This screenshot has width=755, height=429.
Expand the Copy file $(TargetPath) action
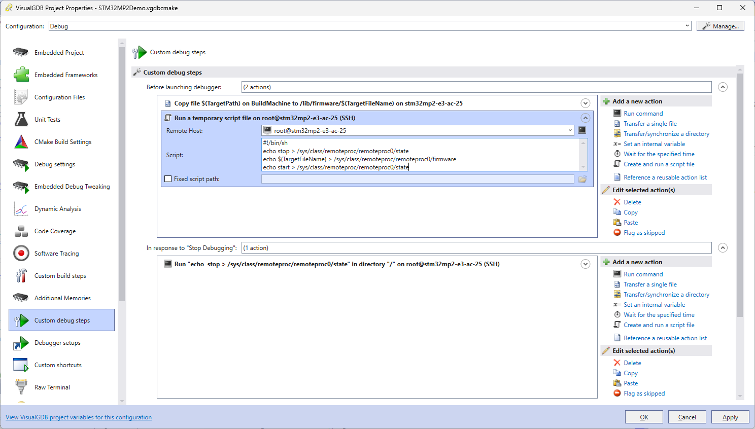[586, 103]
